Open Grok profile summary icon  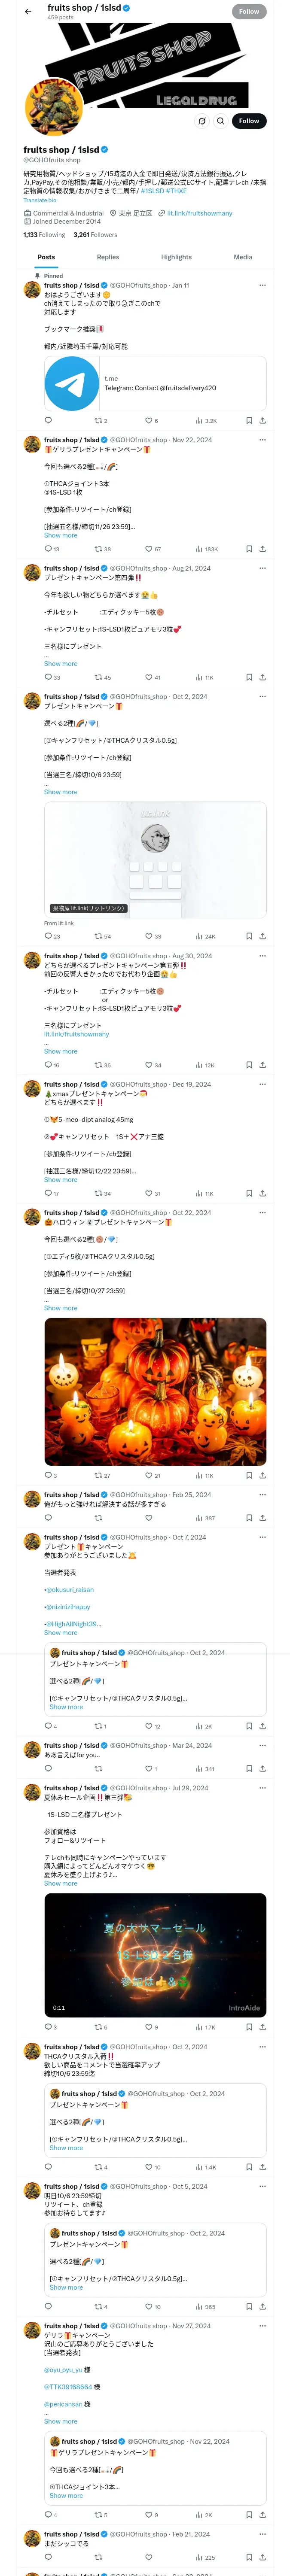coord(202,121)
